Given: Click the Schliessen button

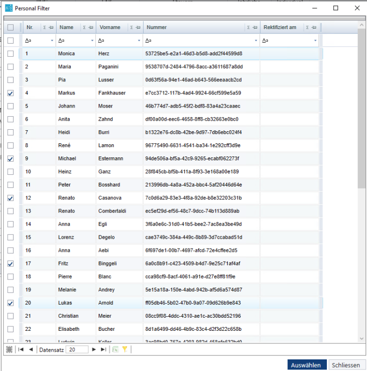Looking at the screenshot, I should tap(346, 365).
